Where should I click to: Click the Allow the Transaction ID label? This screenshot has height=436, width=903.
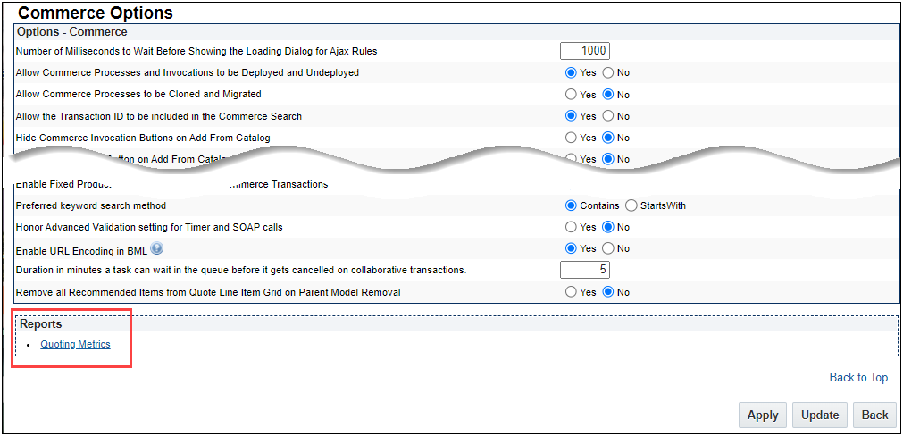[159, 116]
